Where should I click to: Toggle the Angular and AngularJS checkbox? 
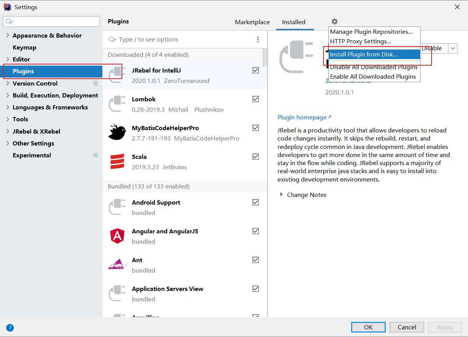(256, 231)
